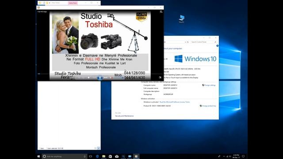
Task: Click the media player title bar icon
Action: [38, 8]
